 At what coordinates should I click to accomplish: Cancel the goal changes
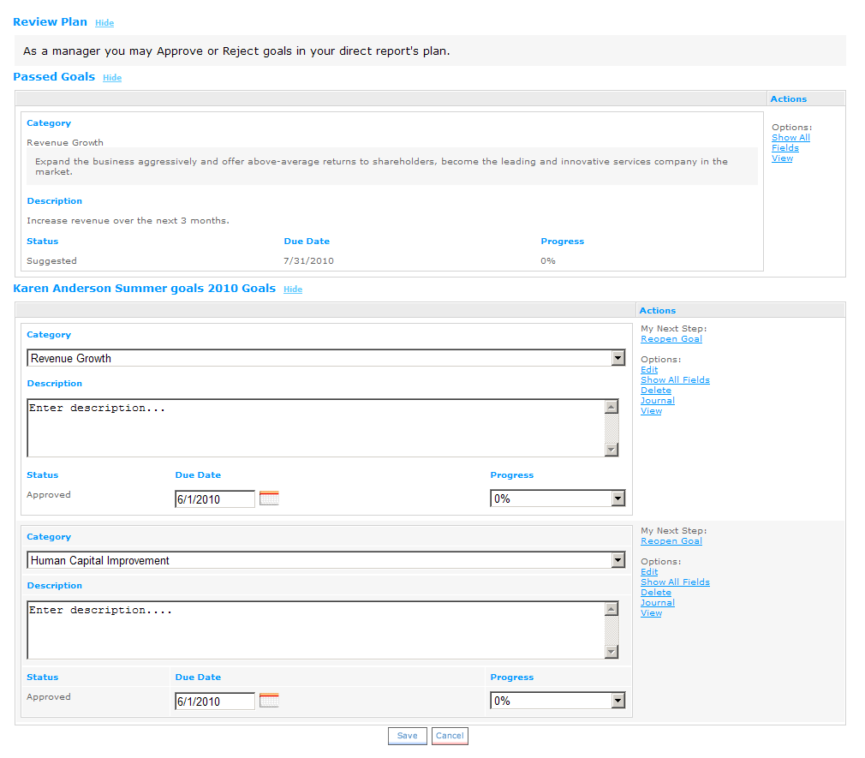(450, 736)
